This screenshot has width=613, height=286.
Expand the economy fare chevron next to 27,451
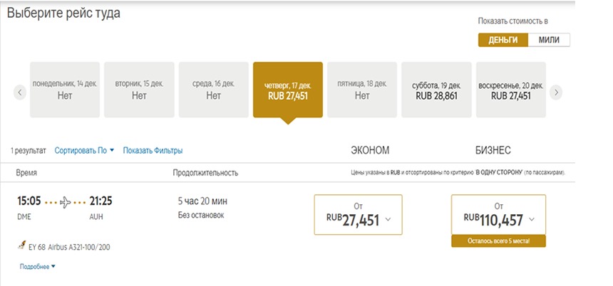coord(388,219)
